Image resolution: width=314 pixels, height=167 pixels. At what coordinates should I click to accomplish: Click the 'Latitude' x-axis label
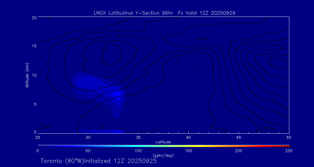tap(163, 142)
